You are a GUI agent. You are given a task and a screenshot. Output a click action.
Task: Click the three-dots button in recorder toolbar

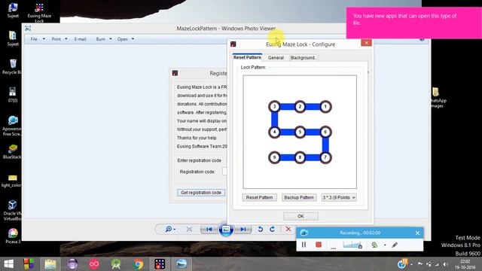[x=333, y=248]
